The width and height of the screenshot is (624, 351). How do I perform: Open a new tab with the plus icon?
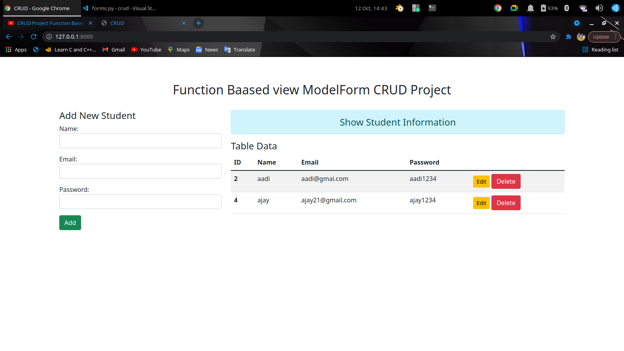199,23
